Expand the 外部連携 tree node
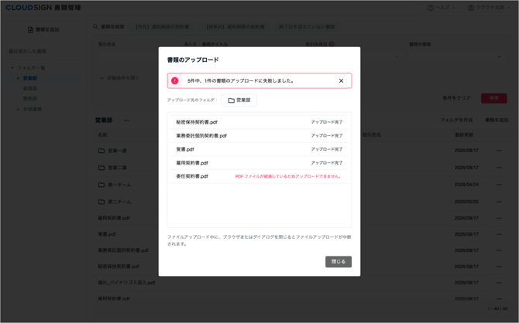The width and height of the screenshot is (519, 323). click(x=18, y=109)
